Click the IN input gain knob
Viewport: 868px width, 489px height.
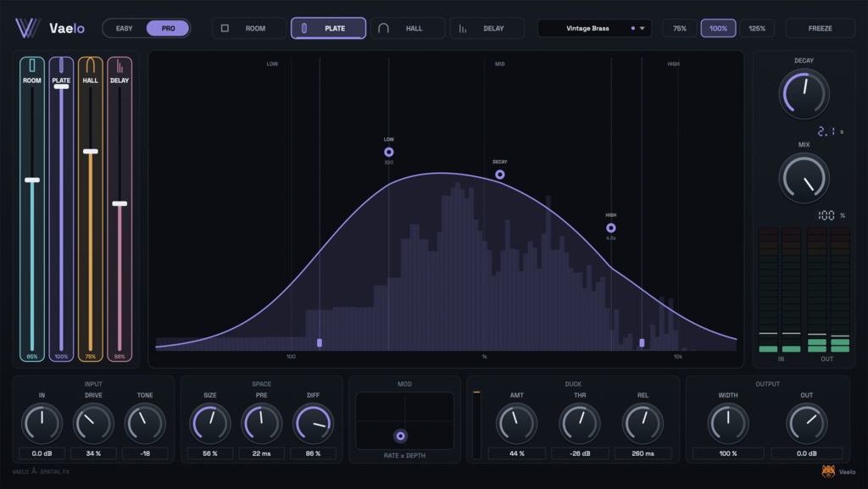(42, 423)
